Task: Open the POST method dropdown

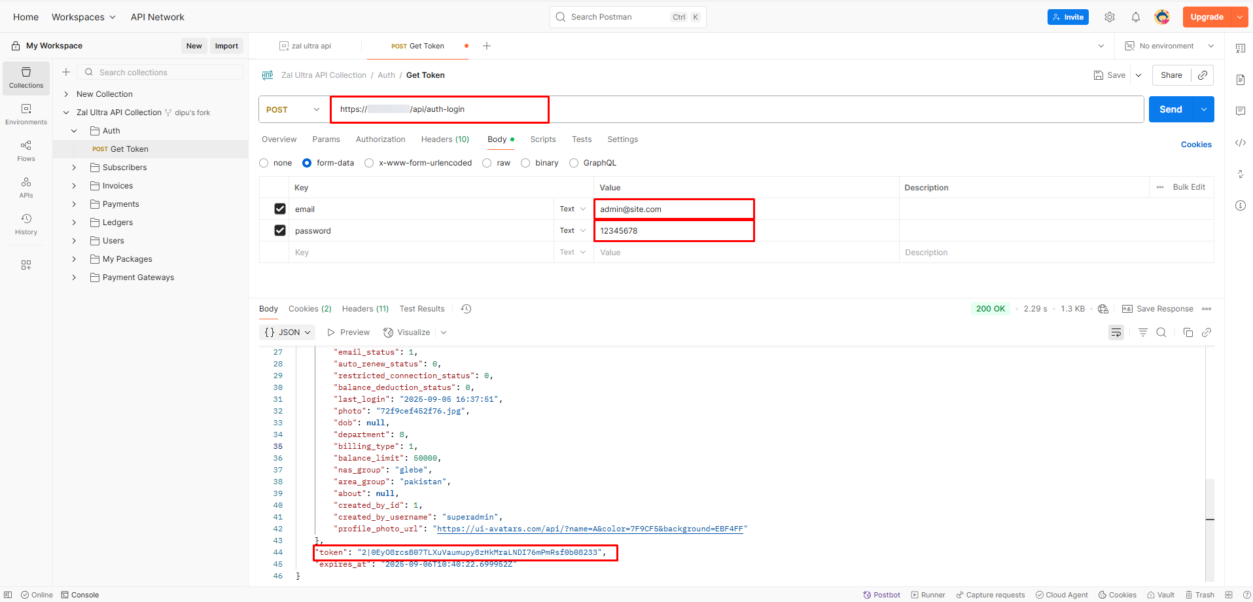Action: tap(293, 109)
